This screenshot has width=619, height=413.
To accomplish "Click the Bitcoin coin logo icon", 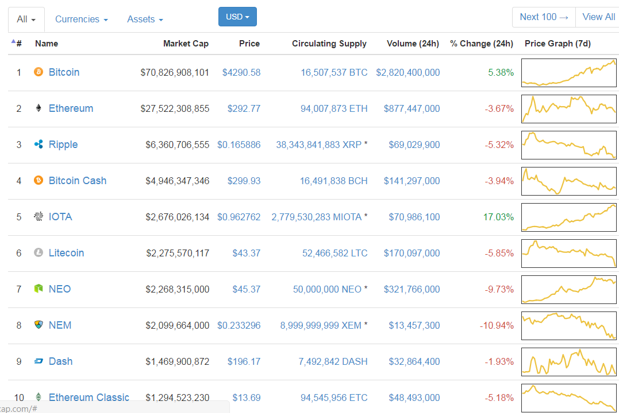I will coord(39,72).
